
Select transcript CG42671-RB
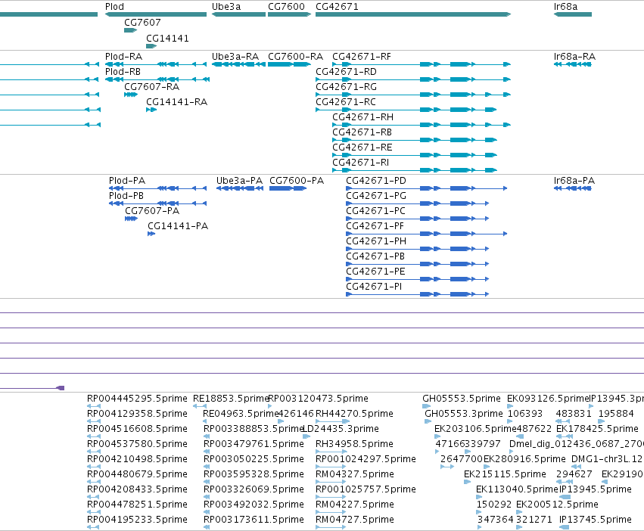415,140
